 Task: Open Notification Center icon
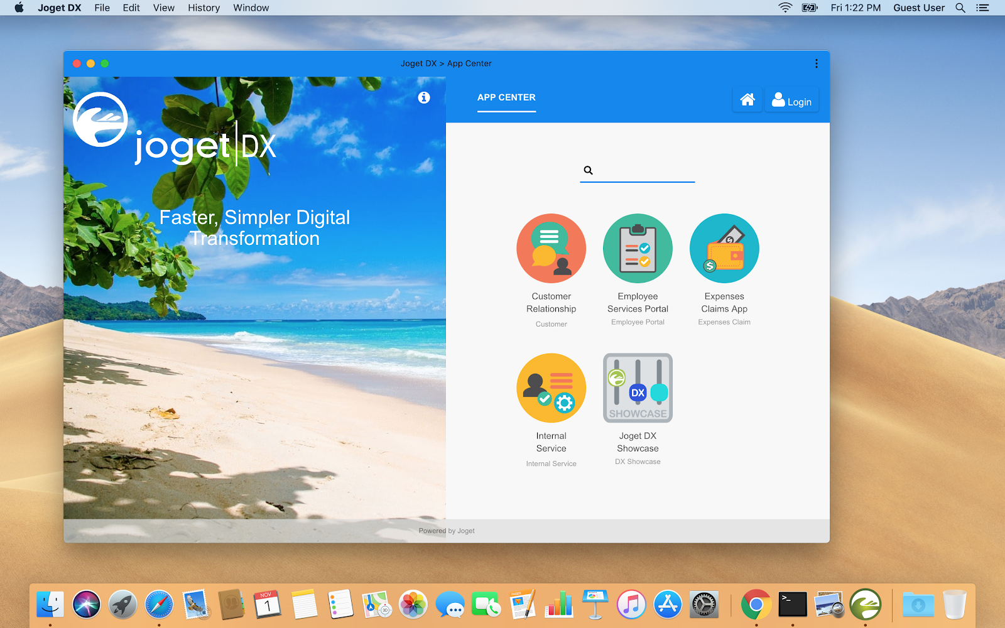tap(982, 8)
